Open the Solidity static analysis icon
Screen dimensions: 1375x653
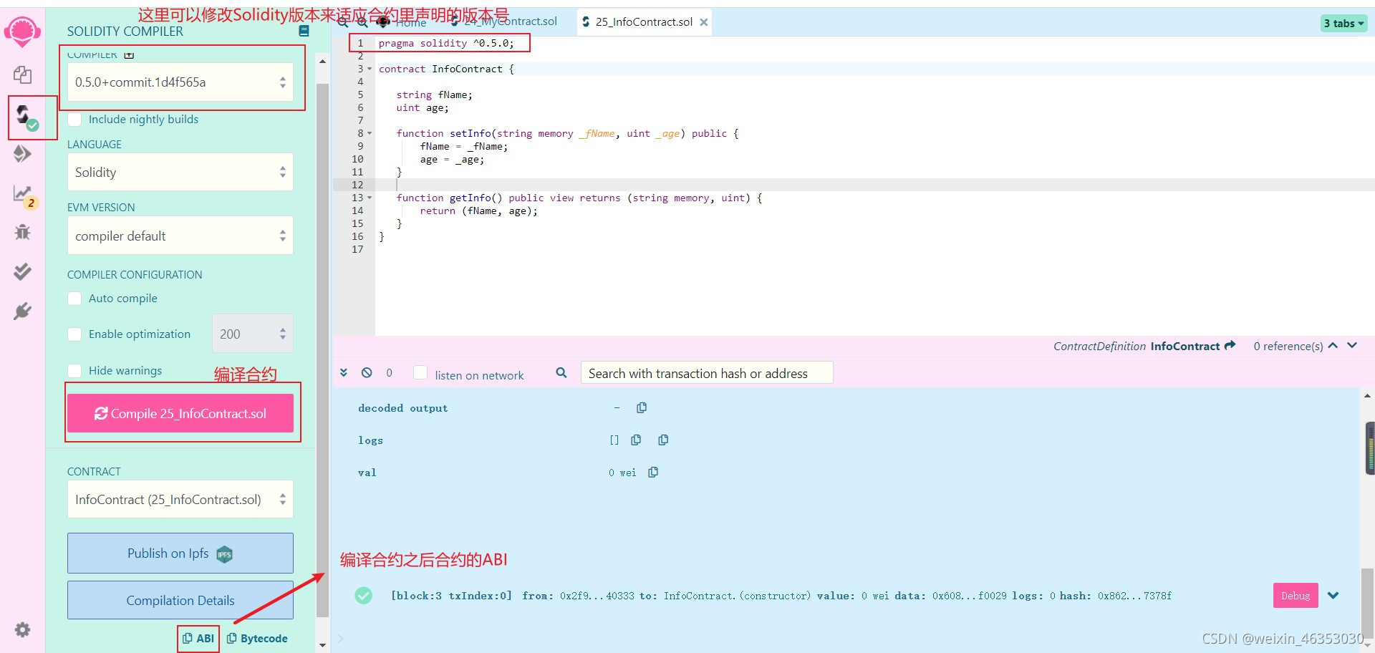pos(24,195)
